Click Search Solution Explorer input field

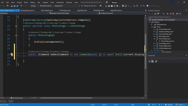(x=167, y=17)
